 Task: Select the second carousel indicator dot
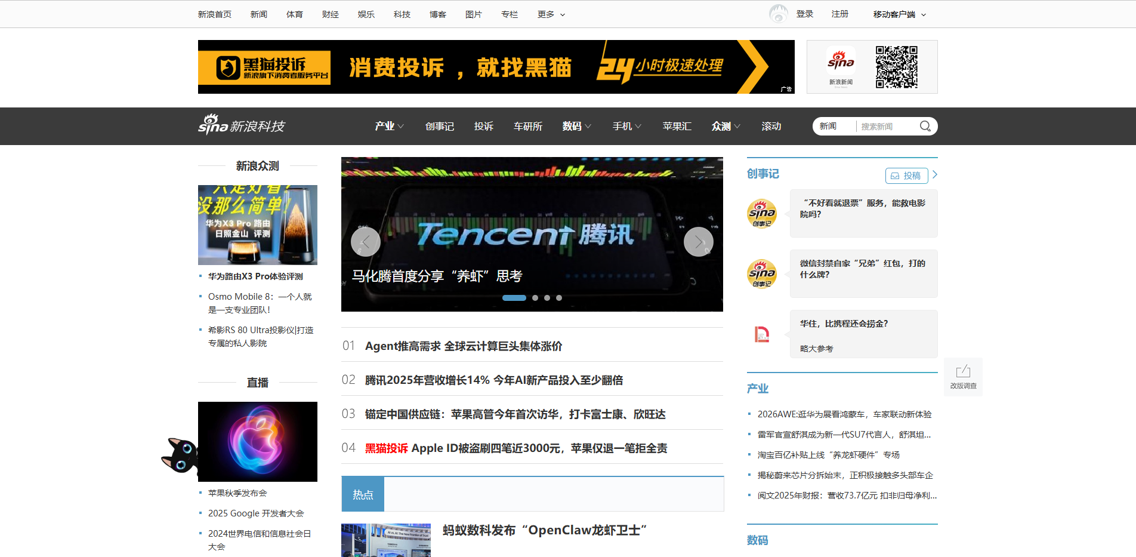point(535,298)
